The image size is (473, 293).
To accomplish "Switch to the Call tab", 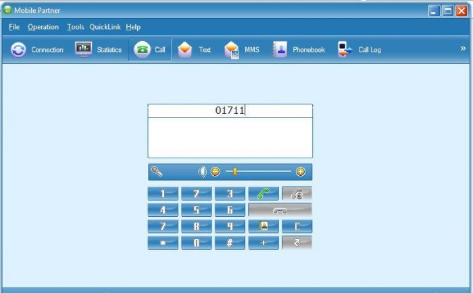I will (150, 50).
